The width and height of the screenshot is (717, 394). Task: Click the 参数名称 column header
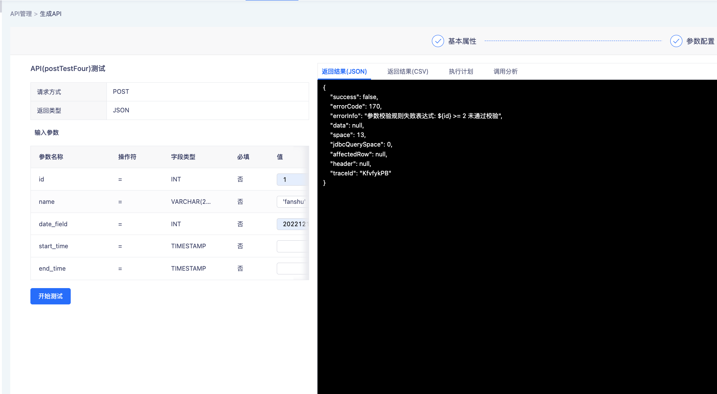click(x=51, y=157)
